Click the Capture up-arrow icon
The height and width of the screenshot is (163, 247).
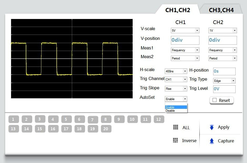coord(212,141)
